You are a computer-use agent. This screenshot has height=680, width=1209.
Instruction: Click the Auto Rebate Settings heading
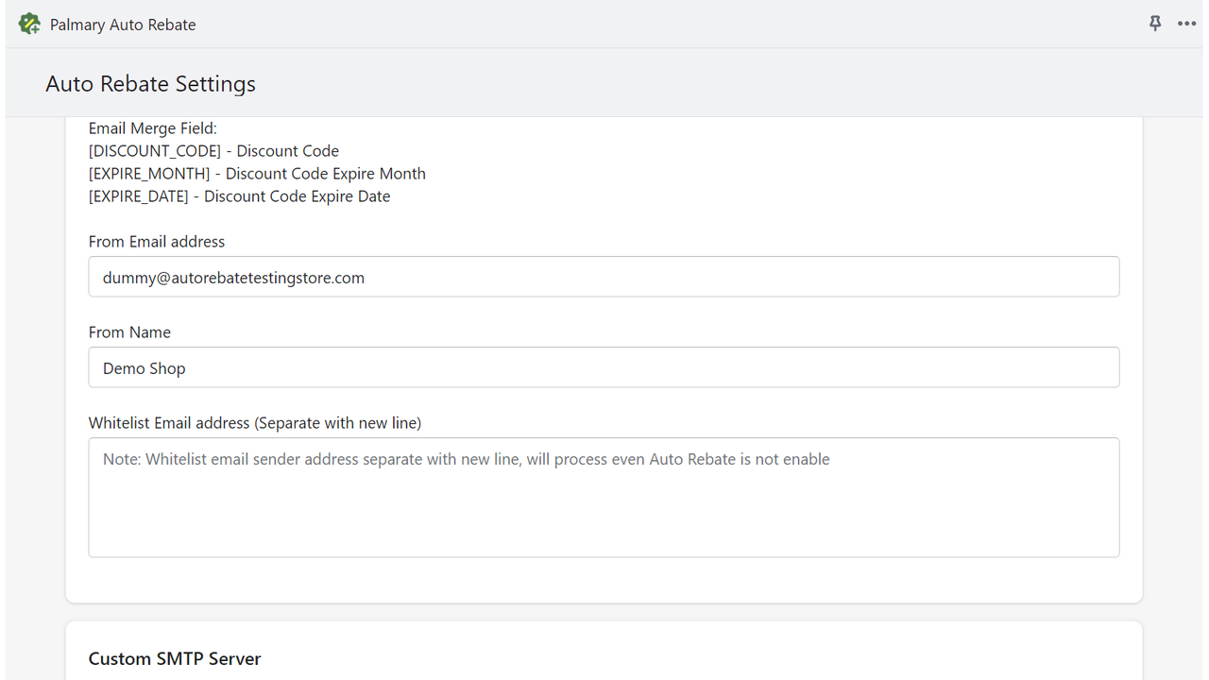point(150,83)
